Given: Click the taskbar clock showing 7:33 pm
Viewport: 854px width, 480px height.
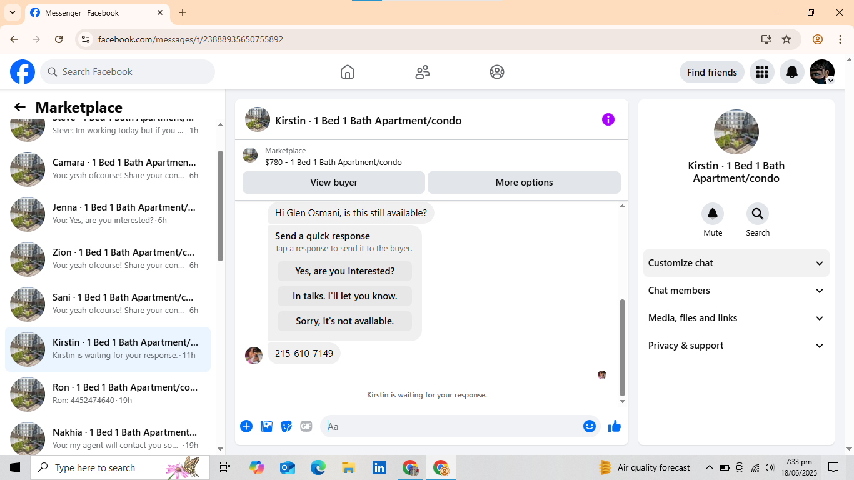Looking at the screenshot, I should tap(798, 467).
